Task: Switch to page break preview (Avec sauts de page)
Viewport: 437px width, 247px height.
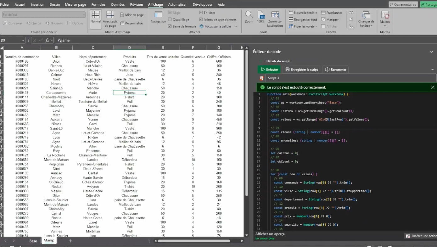Action: pos(110,19)
